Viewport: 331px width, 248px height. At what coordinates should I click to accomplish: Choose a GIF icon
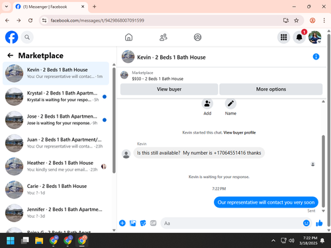click(153, 223)
